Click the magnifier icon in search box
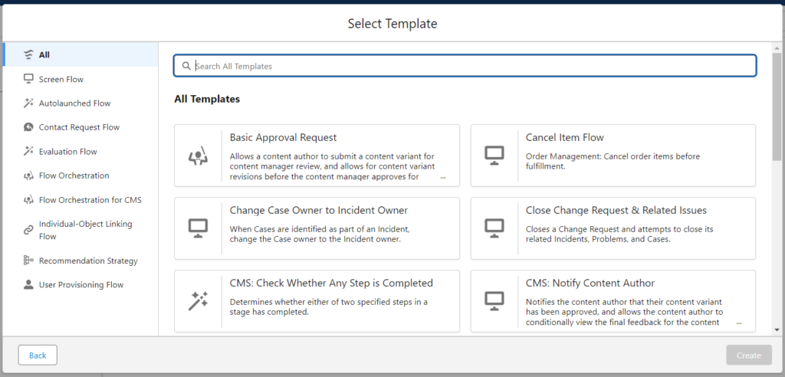785x377 pixels. tap(186, 66)
